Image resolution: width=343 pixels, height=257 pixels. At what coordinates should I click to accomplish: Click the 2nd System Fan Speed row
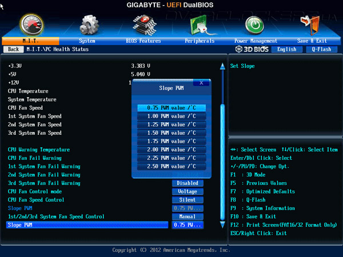click(x=34, y=125)
